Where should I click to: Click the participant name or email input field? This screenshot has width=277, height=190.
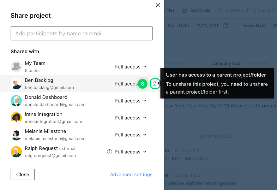coord(81,33)
